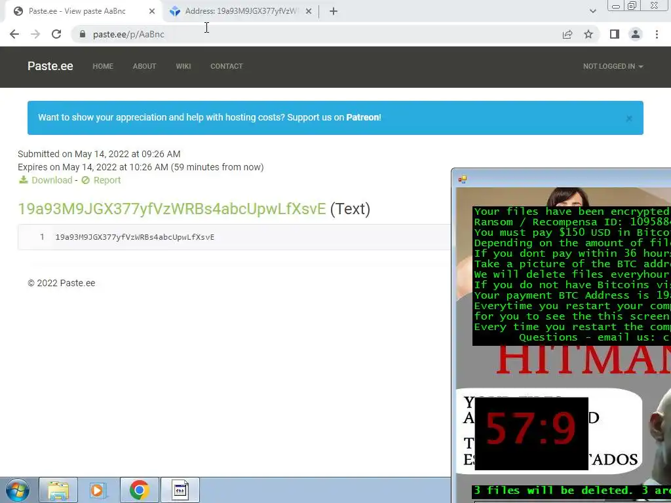Open the Windows Start button

[x=17, y=490]
